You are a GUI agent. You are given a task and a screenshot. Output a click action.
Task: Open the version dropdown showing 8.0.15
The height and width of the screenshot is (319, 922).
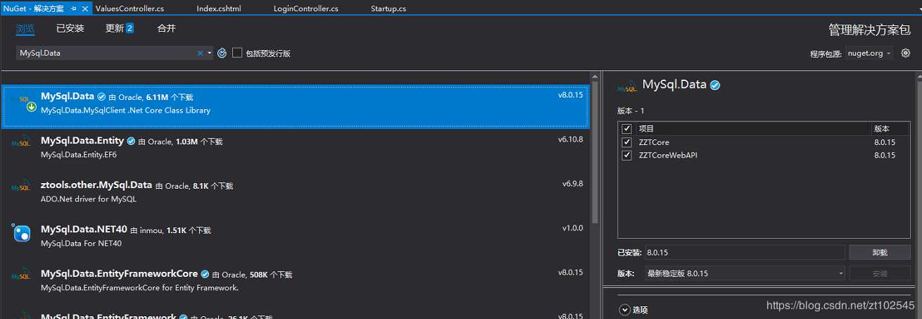click(x=745, y=273)
